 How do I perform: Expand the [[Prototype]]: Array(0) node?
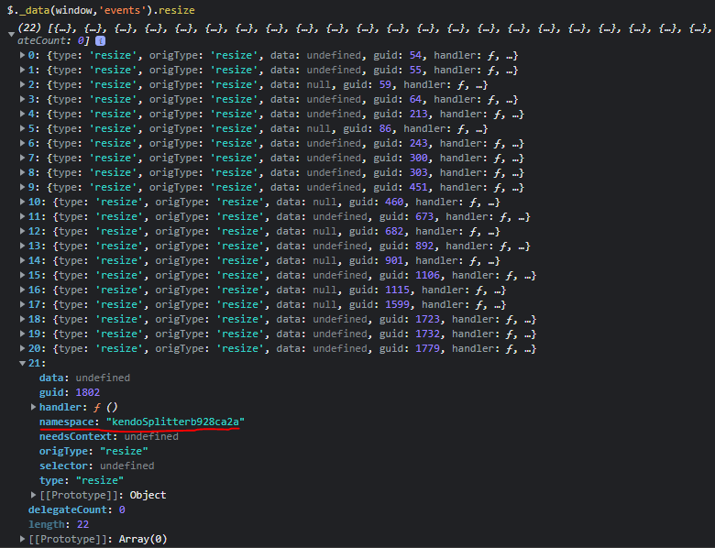click(x=22, y=539)
